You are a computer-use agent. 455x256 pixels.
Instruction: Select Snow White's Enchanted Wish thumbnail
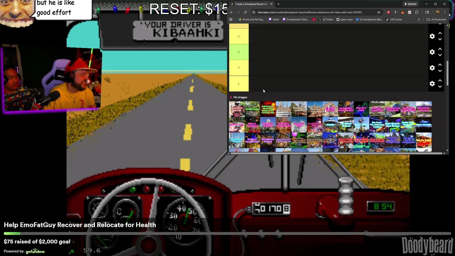[x=346, y=109]
